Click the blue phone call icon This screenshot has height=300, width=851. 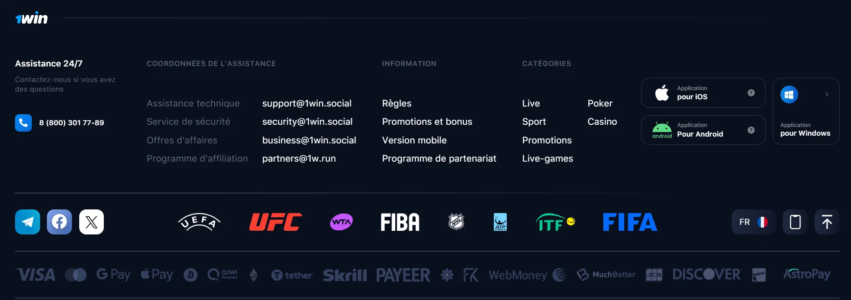23,123
